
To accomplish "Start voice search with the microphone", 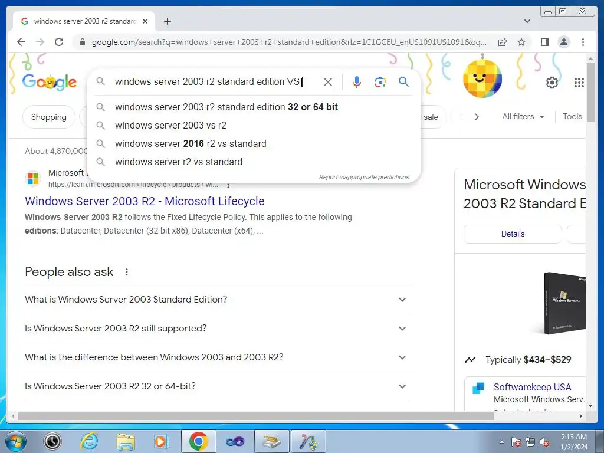I will (357, 82).
